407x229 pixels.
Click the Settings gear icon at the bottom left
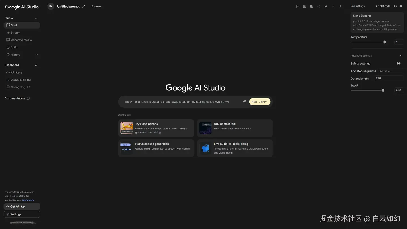pos(8,214)
